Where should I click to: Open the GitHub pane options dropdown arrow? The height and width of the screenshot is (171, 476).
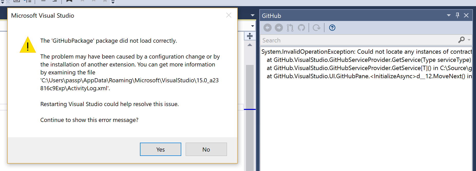[x=449, y=15]
